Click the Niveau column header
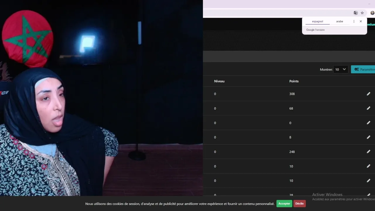The height and width of the screenshot is (211, 375). (219, 81)
